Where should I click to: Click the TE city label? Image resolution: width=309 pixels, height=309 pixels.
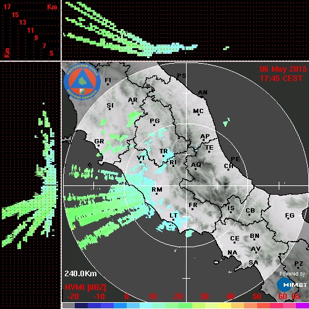tap(210, 148)
